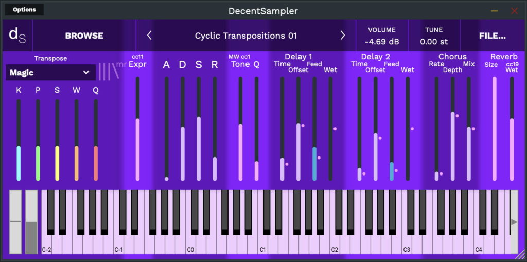
Task: Click the TUNE value 0.00 st
Action: (434, 42)
